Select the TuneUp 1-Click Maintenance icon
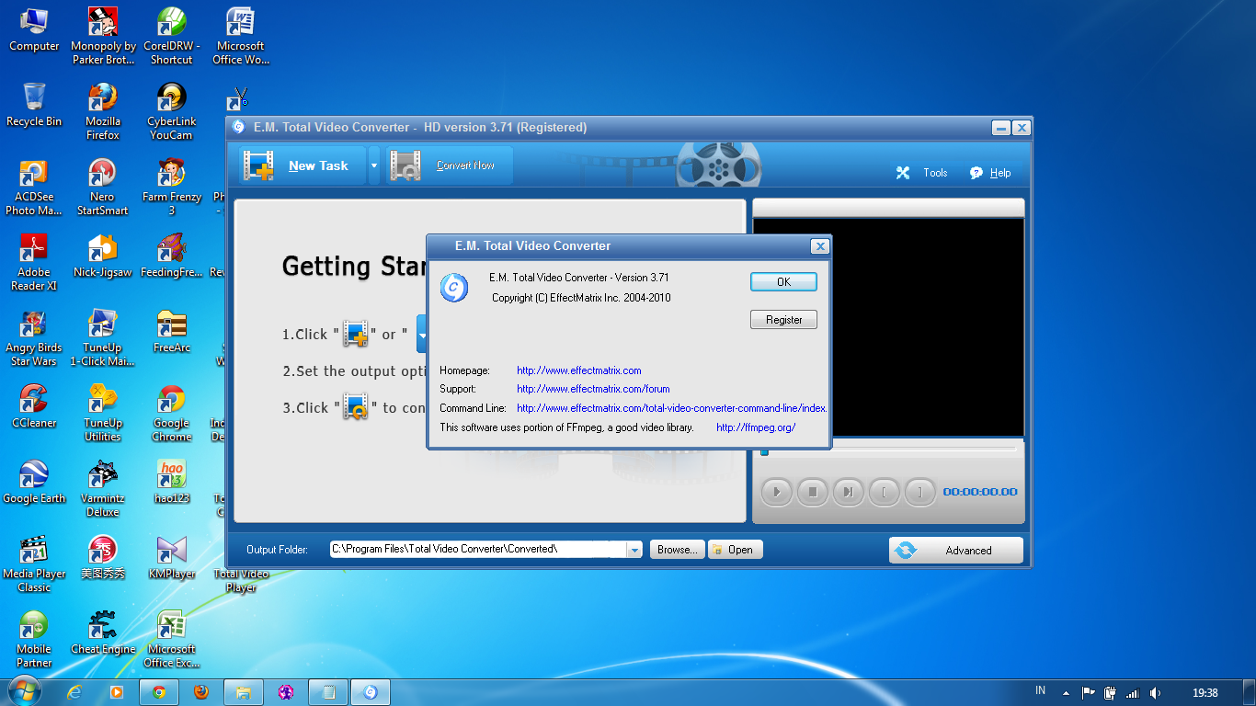Screen dimensions: 1256x706 103,338
